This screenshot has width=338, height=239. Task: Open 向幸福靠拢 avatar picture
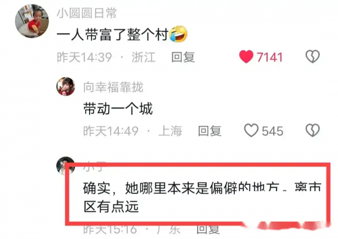pyautogui.click(x=66, y=86)
